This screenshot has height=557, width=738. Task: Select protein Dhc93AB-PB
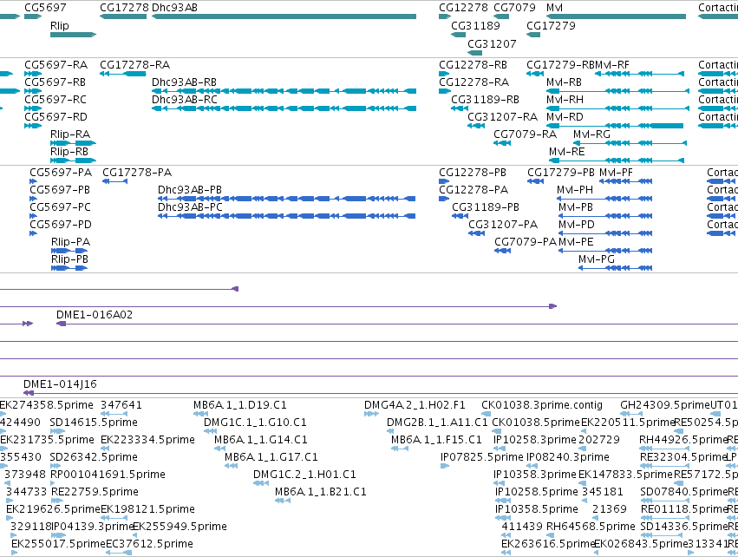pos(287,199)
